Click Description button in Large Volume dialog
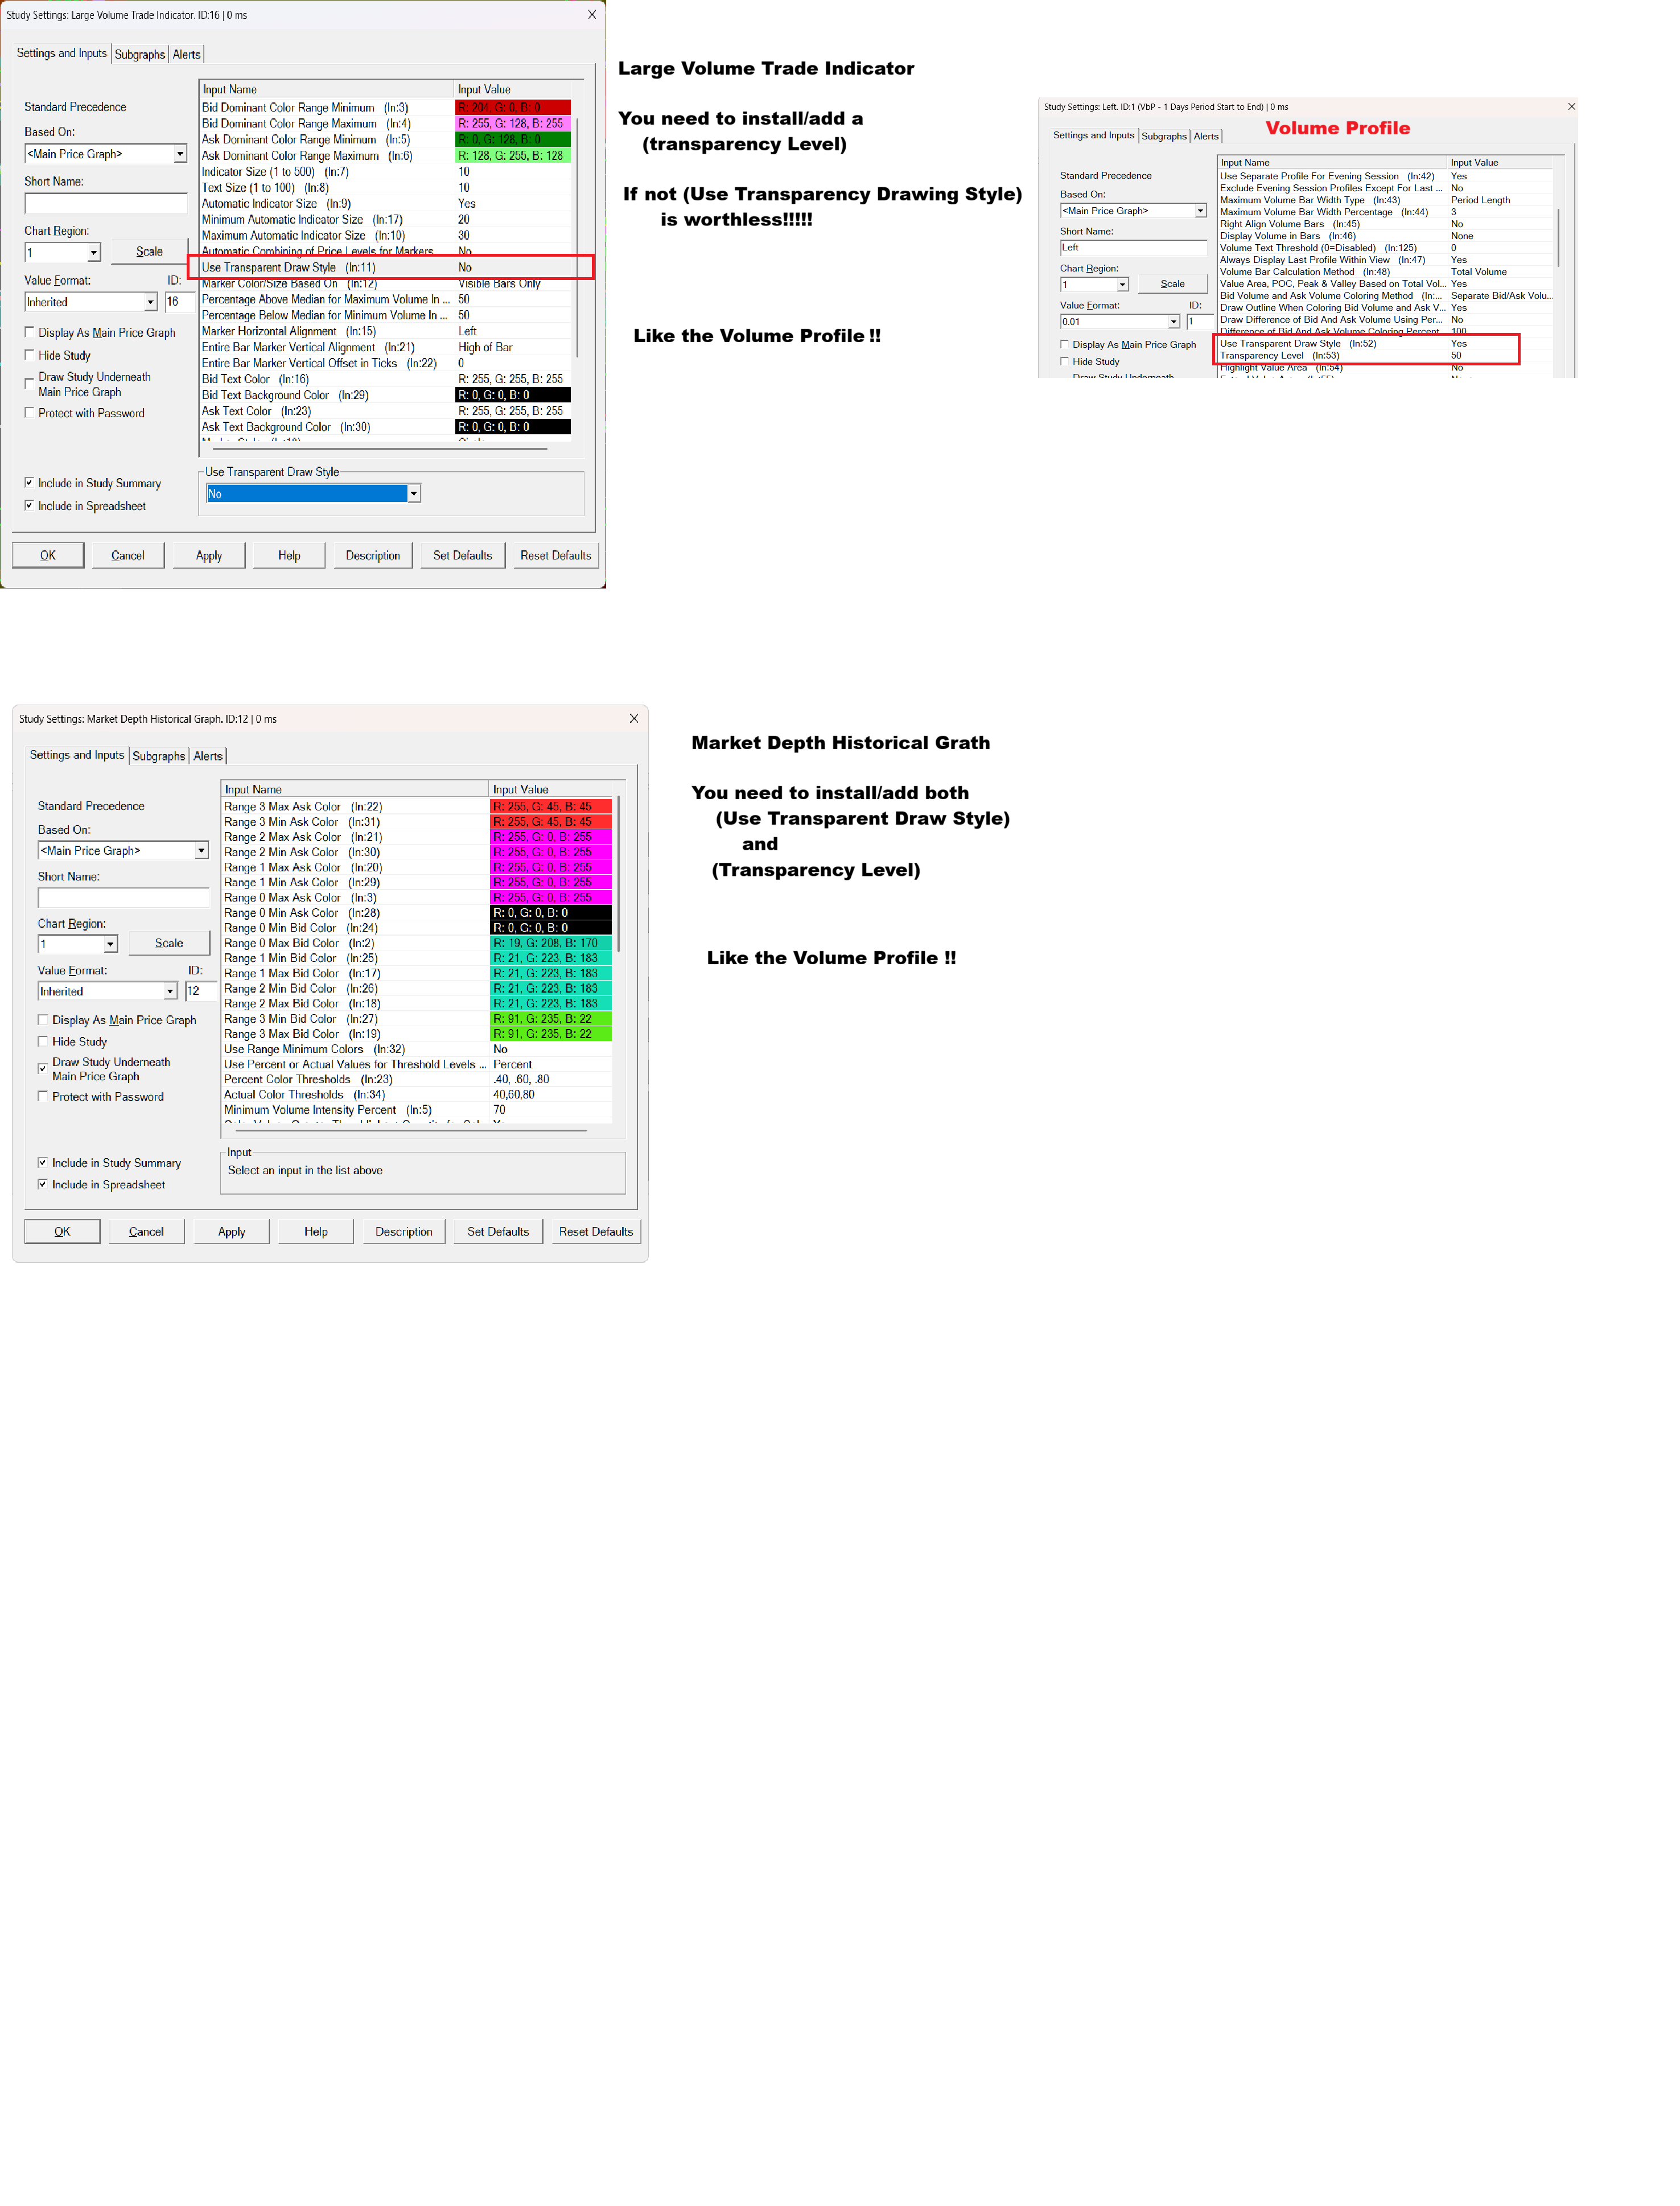 tap(372, 555)
